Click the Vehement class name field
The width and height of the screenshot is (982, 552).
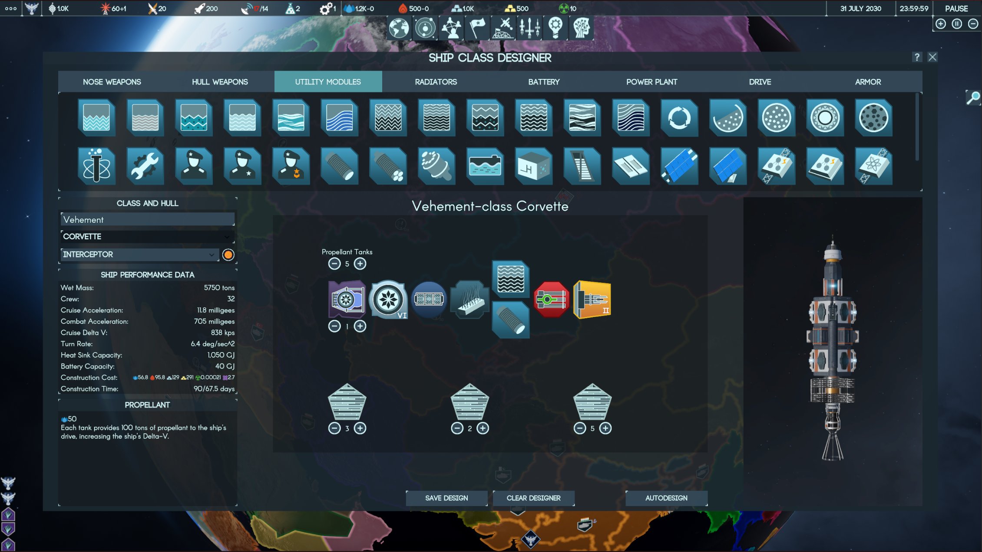(147, 219)
